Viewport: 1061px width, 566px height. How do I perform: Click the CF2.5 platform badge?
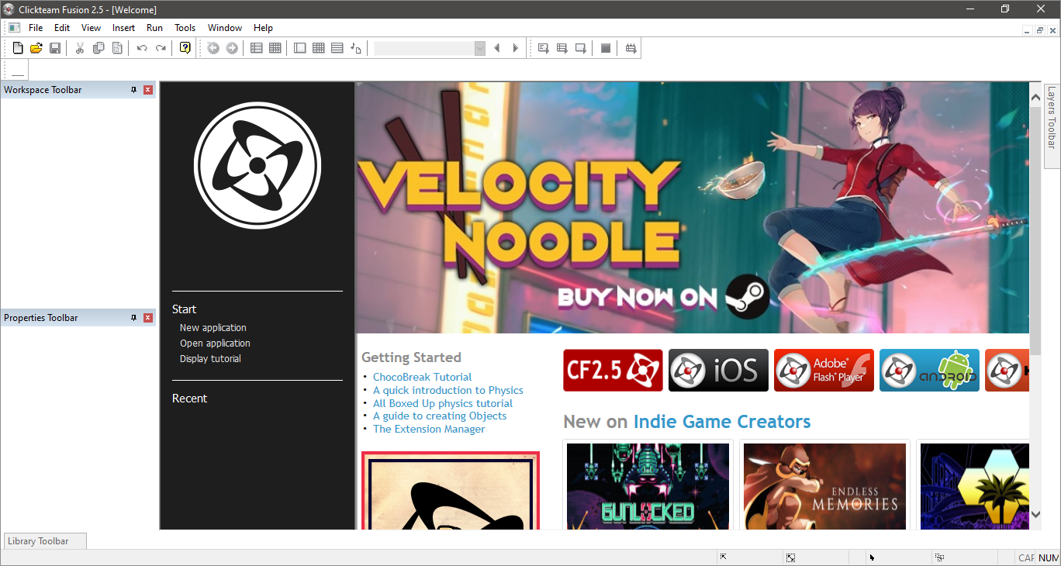tap(613, 370)
